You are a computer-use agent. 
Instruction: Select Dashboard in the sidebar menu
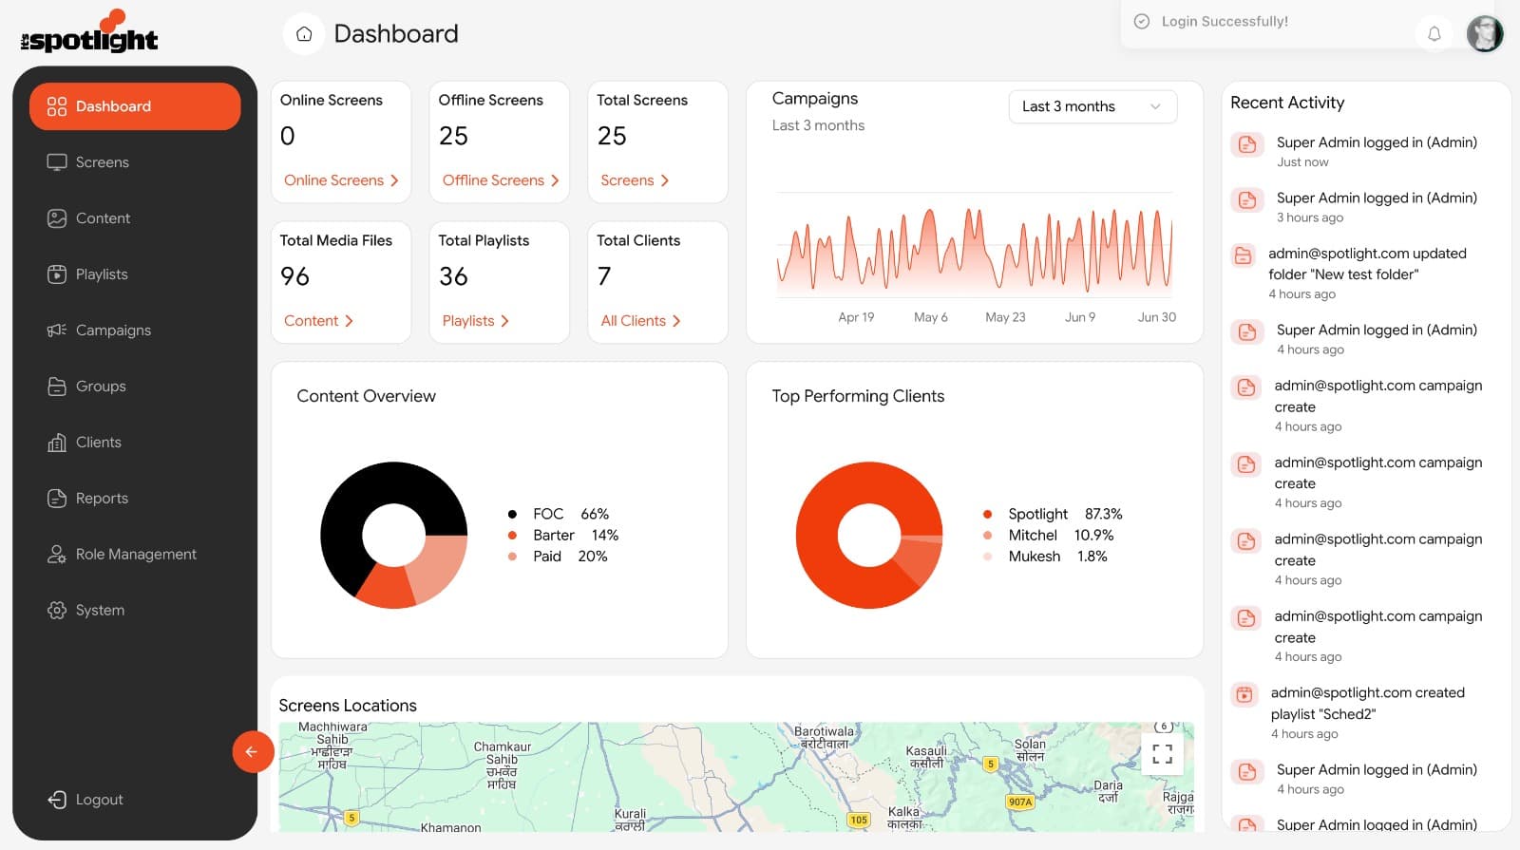coord(135,106)
